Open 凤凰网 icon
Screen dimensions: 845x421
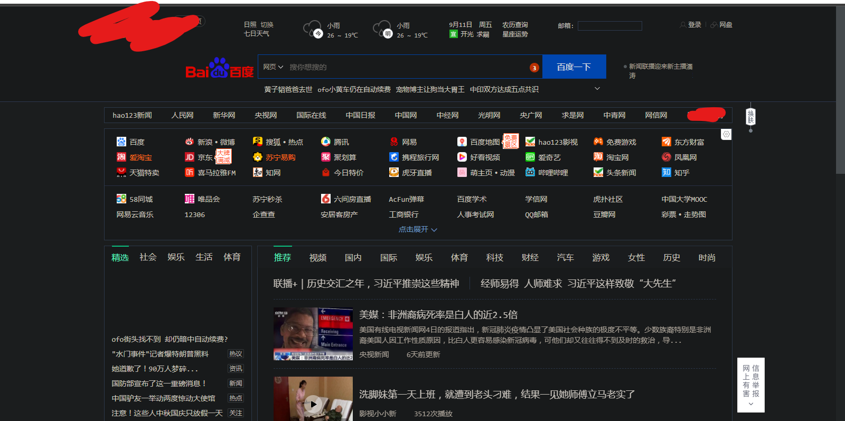[666, 157]
